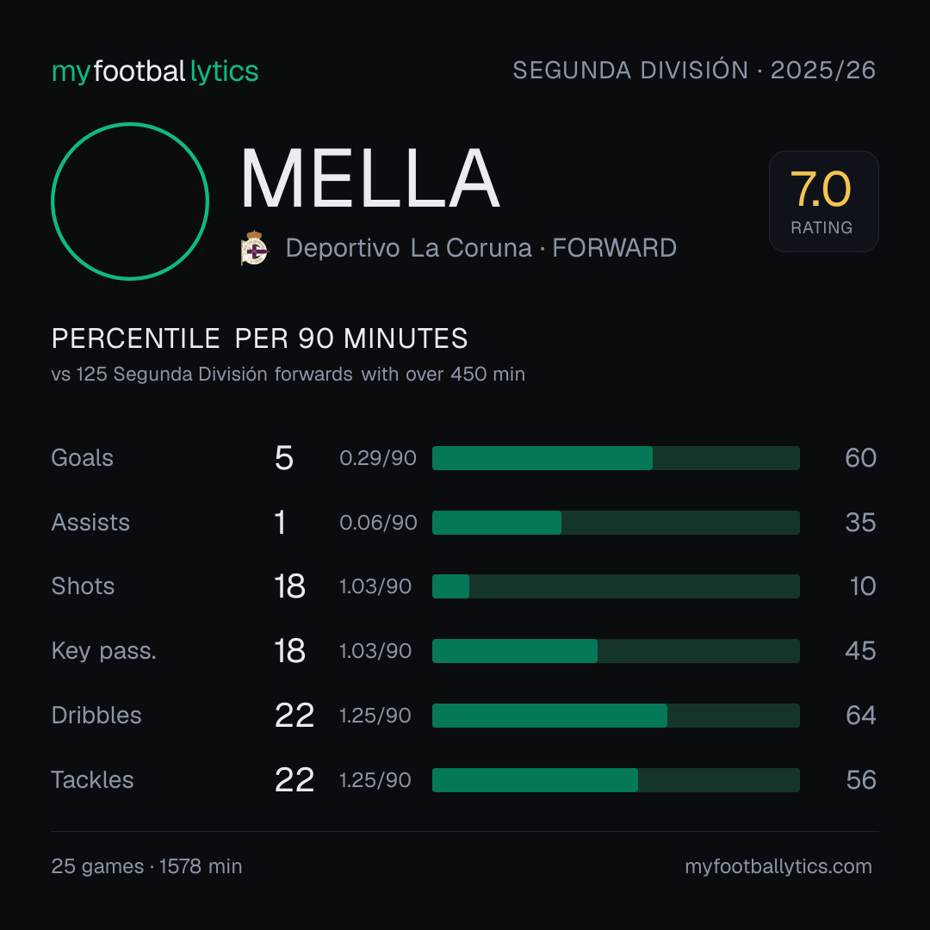Image resolution: width=930 pixels, height=930 pixels.
Task: Click the Key pass. percentile bar
Action: 616,651
